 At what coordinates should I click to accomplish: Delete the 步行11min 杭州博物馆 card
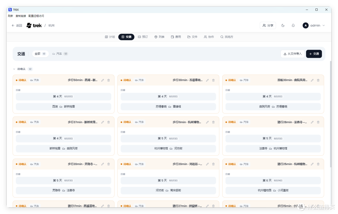click(x=213, y=122)
